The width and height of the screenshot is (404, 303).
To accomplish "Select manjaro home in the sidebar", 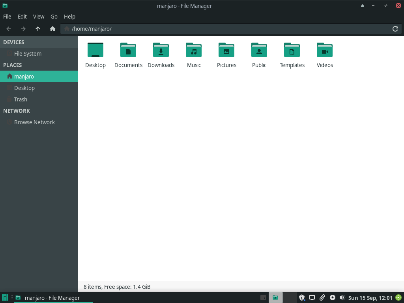I will tap(39, 77).
